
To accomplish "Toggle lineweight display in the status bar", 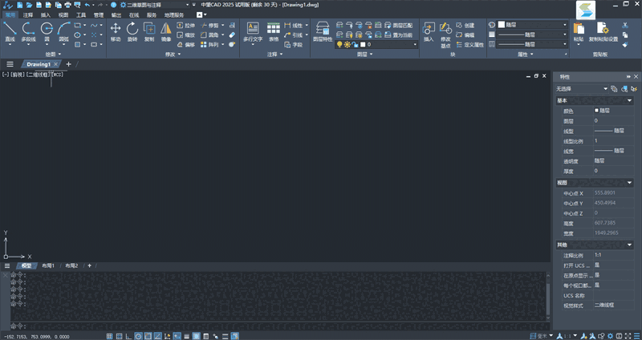I will (187, 336).
